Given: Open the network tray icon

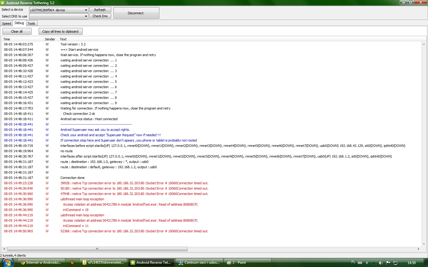Looking at the screenshot, I should point(395,263).
